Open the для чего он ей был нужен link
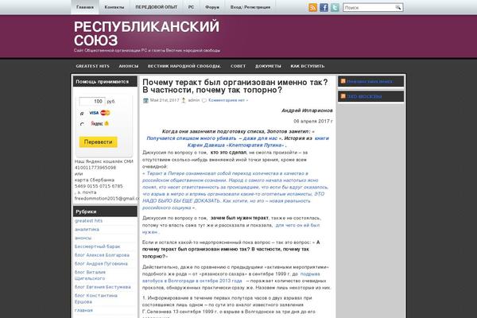 point(231,228)
